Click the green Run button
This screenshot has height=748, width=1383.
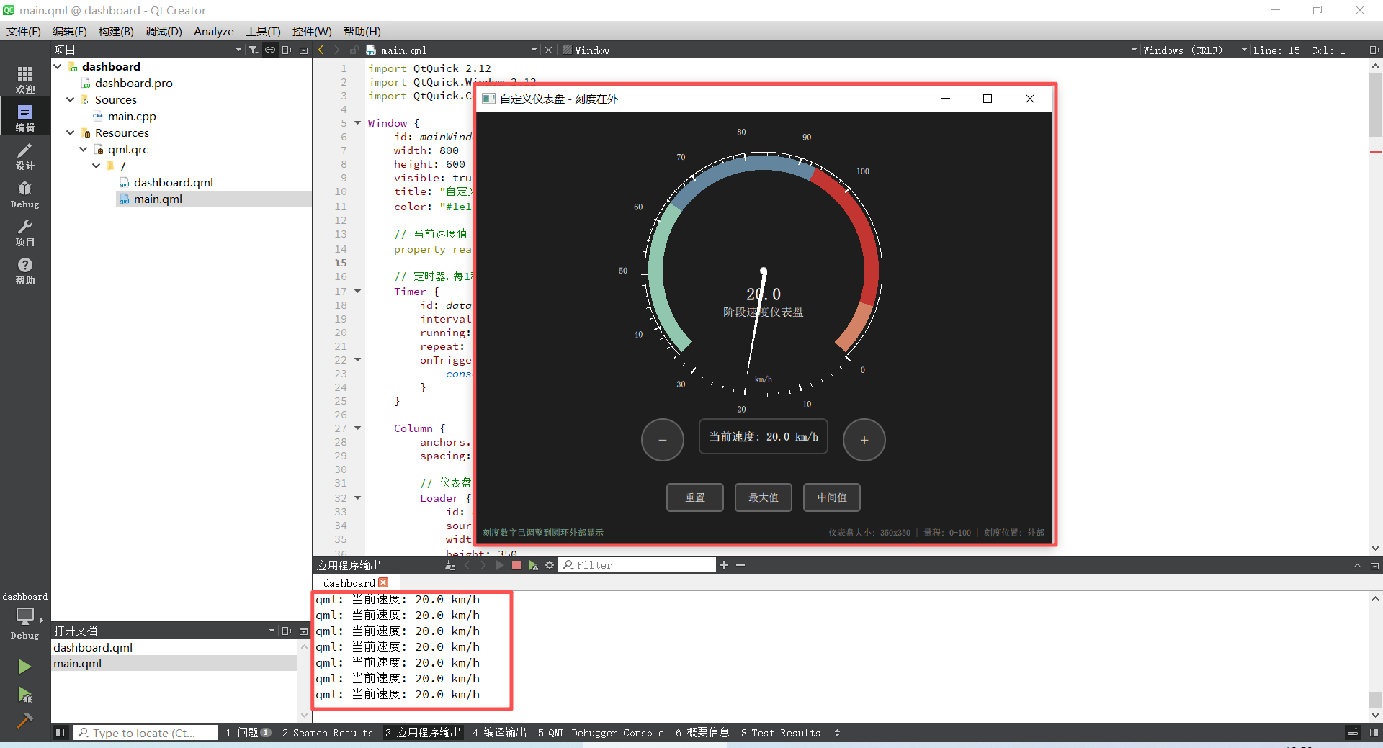tap(24, 667)
